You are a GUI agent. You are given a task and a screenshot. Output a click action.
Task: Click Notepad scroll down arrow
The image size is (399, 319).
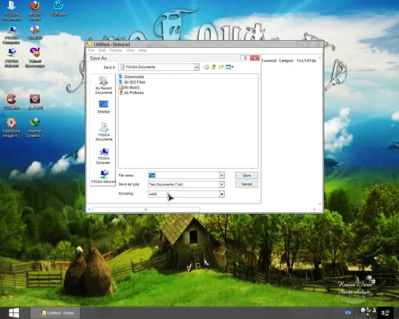(x=320, y=204)
